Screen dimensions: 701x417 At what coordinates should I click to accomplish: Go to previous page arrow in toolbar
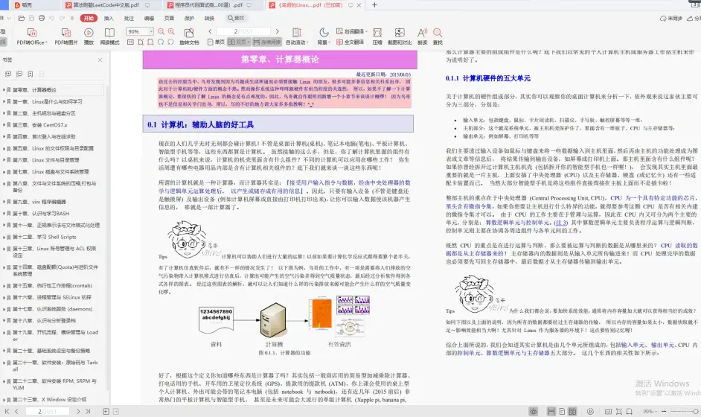pos(210,31)
